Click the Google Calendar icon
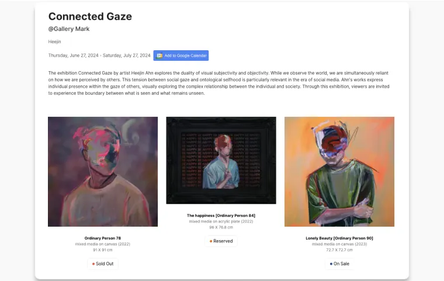 point(159,55)
